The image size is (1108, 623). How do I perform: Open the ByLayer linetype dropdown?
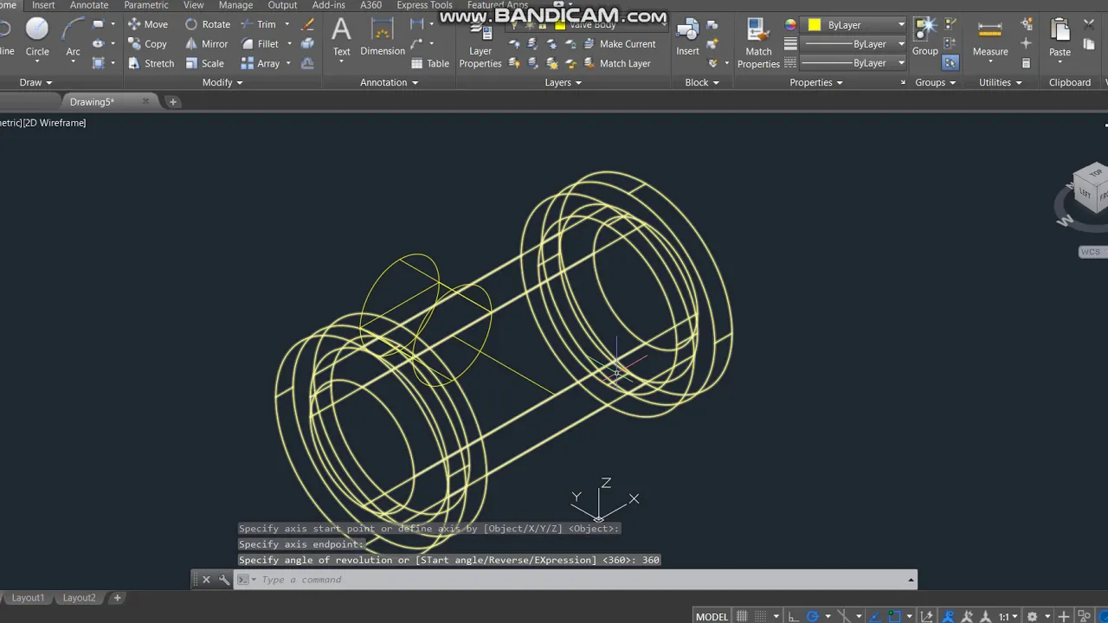click(854, 63)
